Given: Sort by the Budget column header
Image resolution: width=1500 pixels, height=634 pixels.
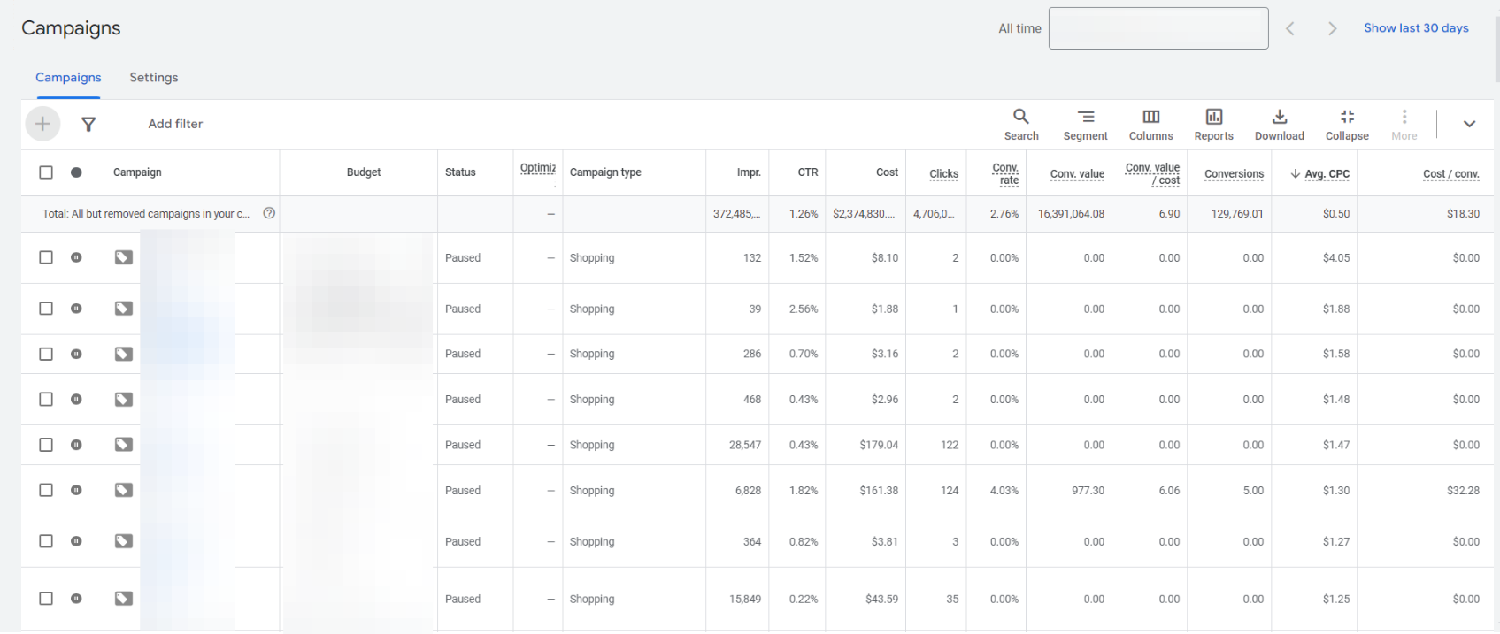Looking at the screenshot, I should pyautogui.click(x=364, y=172).
